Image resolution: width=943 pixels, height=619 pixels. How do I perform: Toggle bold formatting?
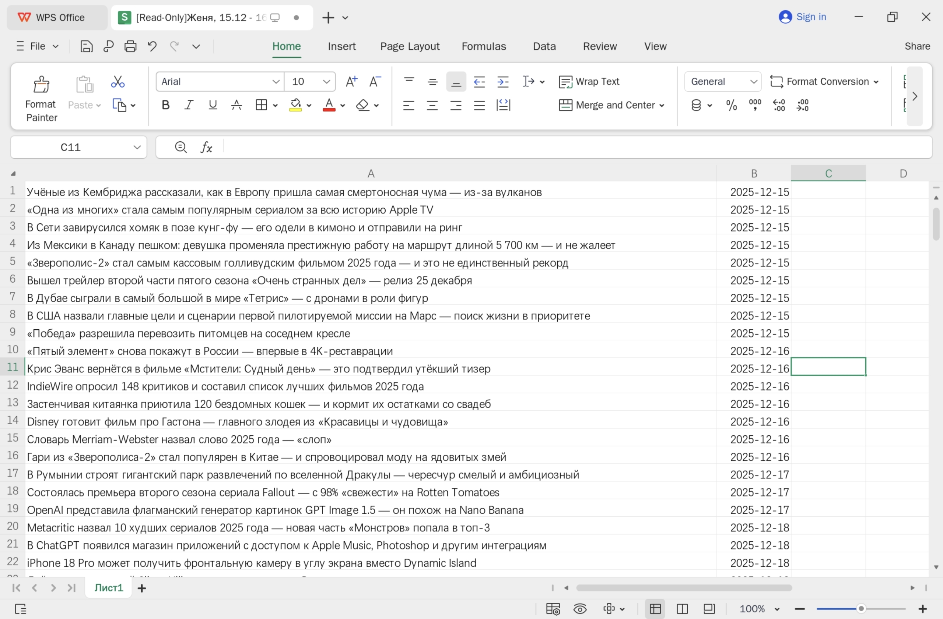[x=165, y=105]
